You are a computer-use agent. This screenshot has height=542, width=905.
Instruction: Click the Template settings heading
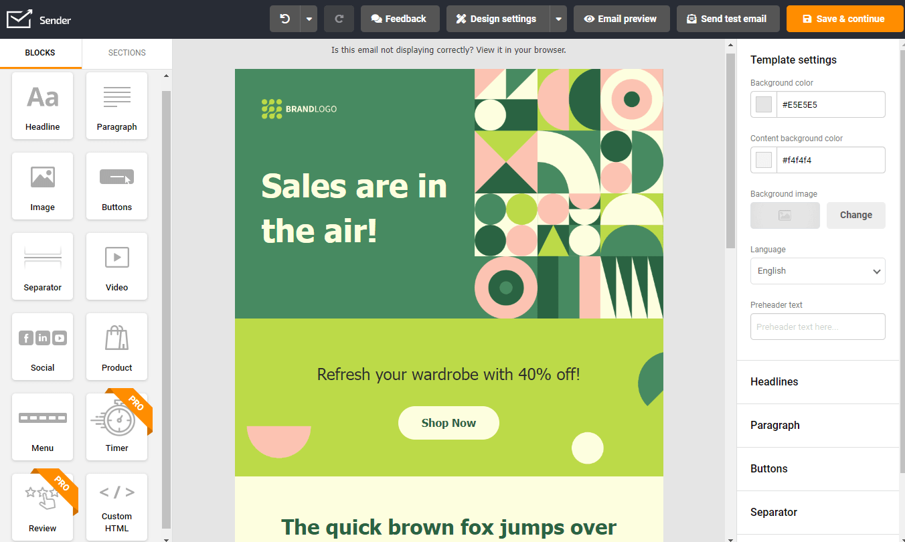(x=793, y=60)
